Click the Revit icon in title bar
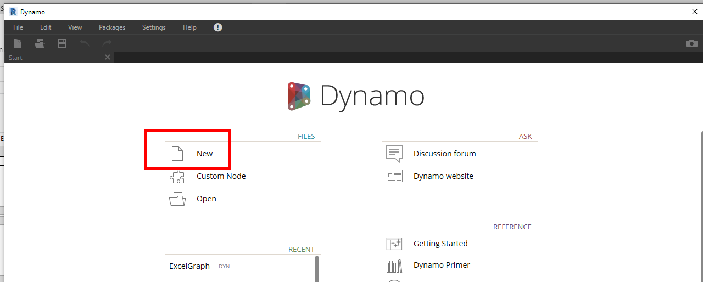The width and height of the screenshot is (703, 282). coord(13,12)
